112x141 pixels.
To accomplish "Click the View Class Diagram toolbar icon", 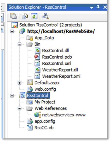I will tap(46, 16).
